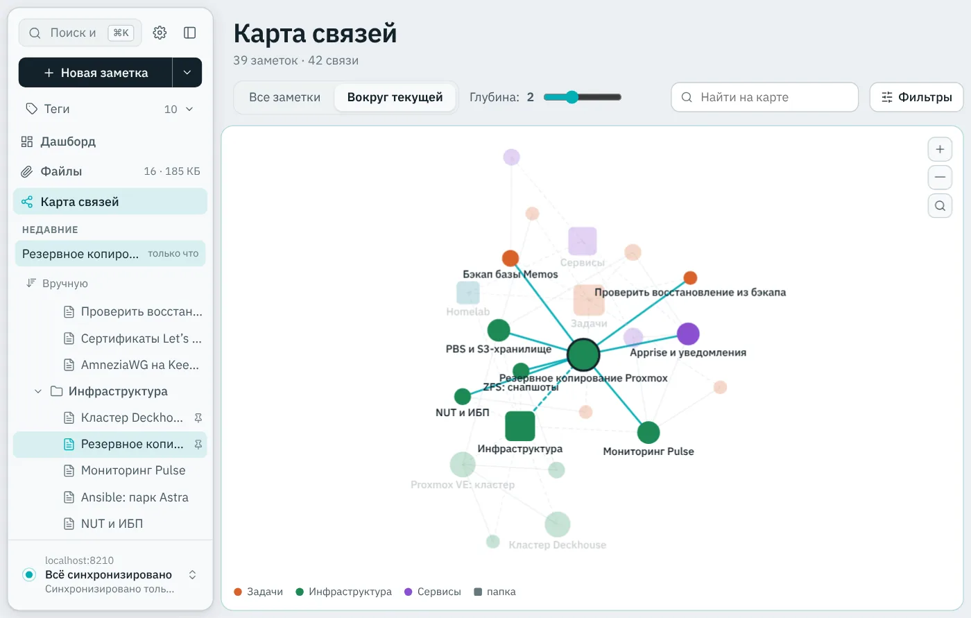Open the Фильтры button
The width and height of the screenshot is (971, 618).
[x=916, y=97]
